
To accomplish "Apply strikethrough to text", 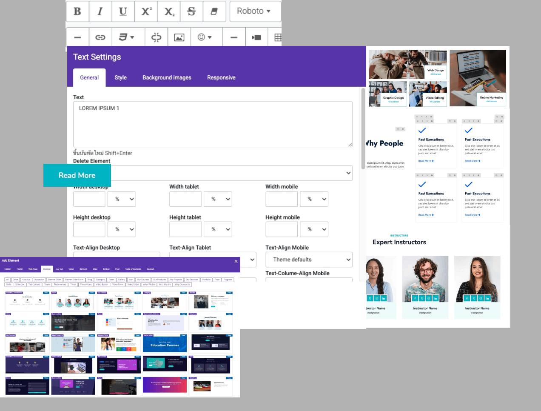I will click(191, 11).
